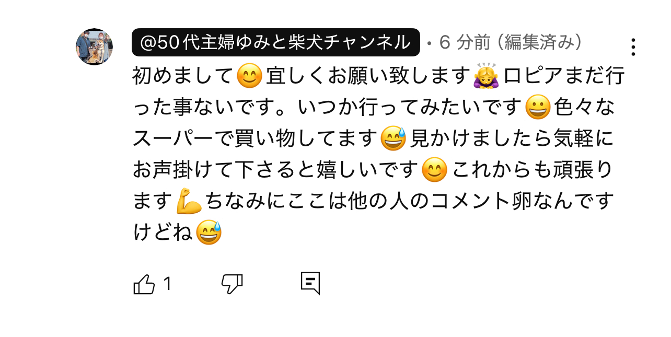
Task: Click the '(編集済み)' edited label
Action: tap(540, 42)
